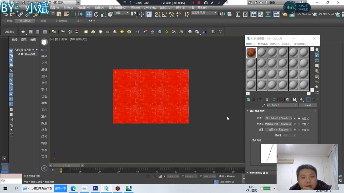
Task: Activate Select and Rotate tool
Action: (96, 14)
